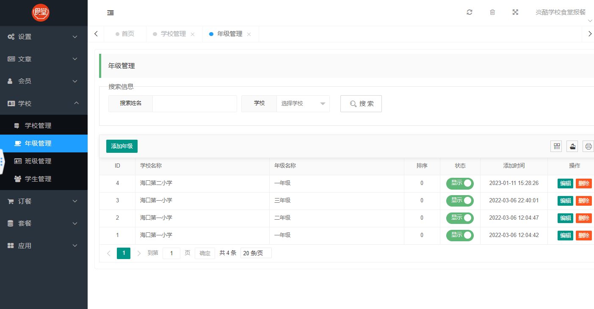This screenshot has width=594, height=309.
Task: Click the 搜索 button
Action: coord(361,104)
